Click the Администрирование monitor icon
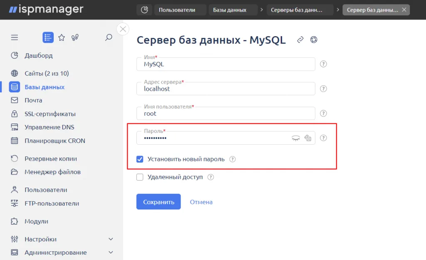The image size is (426, 260). tap(15, 253)
